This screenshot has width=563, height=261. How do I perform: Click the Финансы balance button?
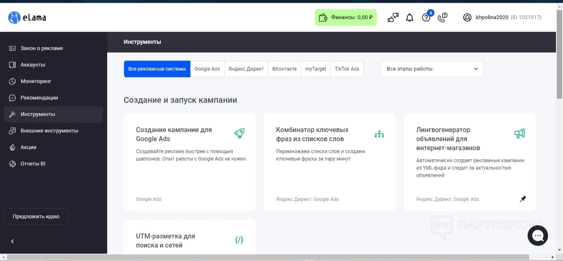tap(345, 17)
